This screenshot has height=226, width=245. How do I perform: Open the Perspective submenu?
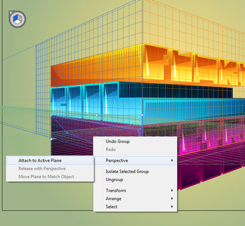(x=135, y=161)
